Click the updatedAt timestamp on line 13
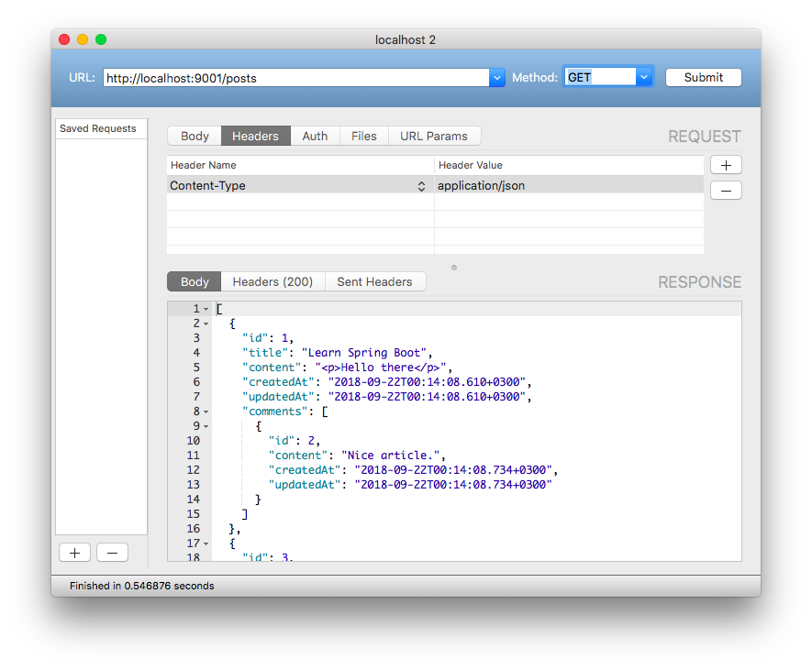Screen dimensions: 812x670 coord(453,485)
